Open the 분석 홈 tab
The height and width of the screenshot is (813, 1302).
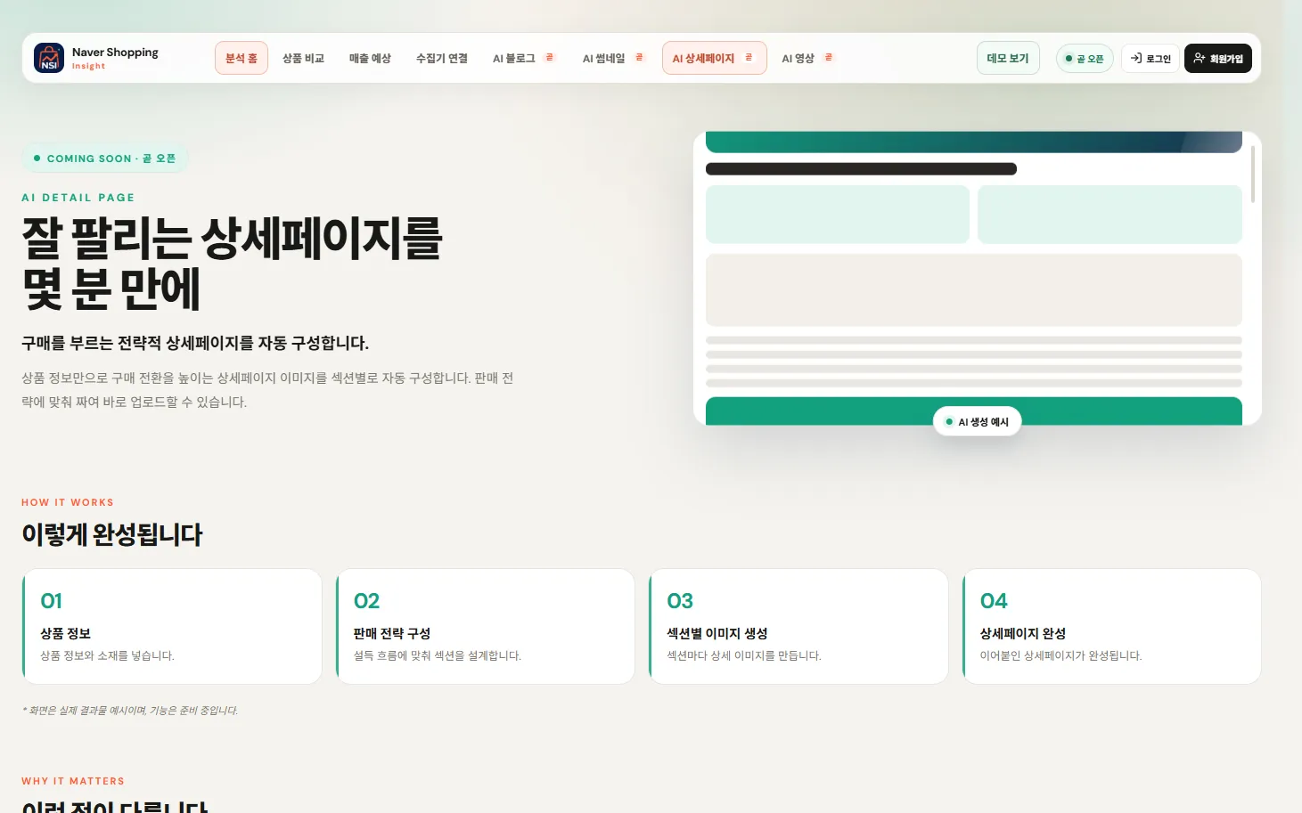(242, 58)
